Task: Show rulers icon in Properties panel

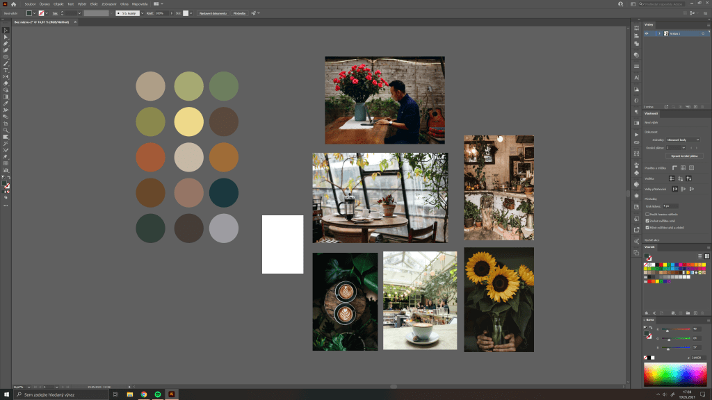Action: pos(674,167)
